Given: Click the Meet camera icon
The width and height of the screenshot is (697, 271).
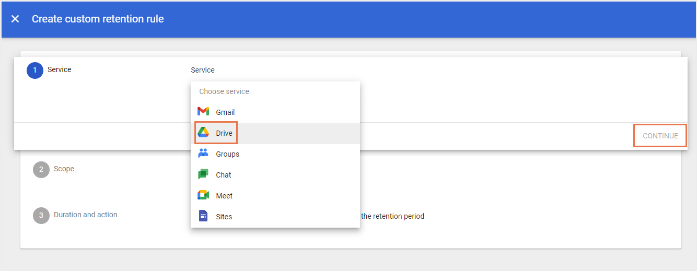Looking at the screenshot, I should [x=203, y=195].
